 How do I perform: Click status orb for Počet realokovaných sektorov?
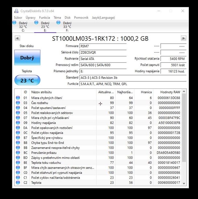[18, 113]
